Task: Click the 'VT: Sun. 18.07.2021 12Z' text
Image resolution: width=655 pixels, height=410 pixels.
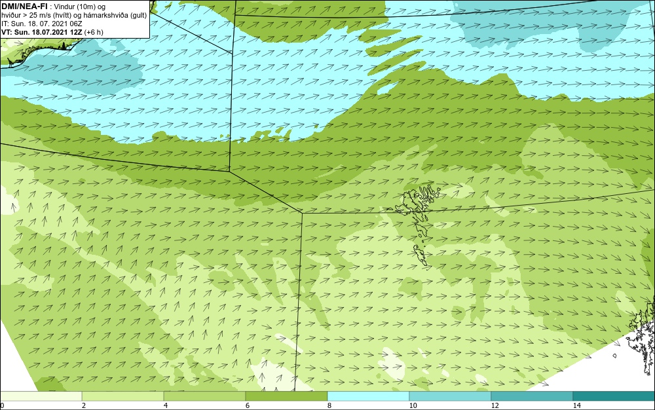Action: point(42,31)
